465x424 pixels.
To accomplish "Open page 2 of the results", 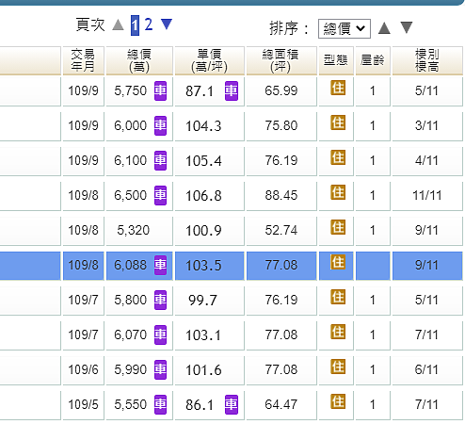I will tap(149, 24).
